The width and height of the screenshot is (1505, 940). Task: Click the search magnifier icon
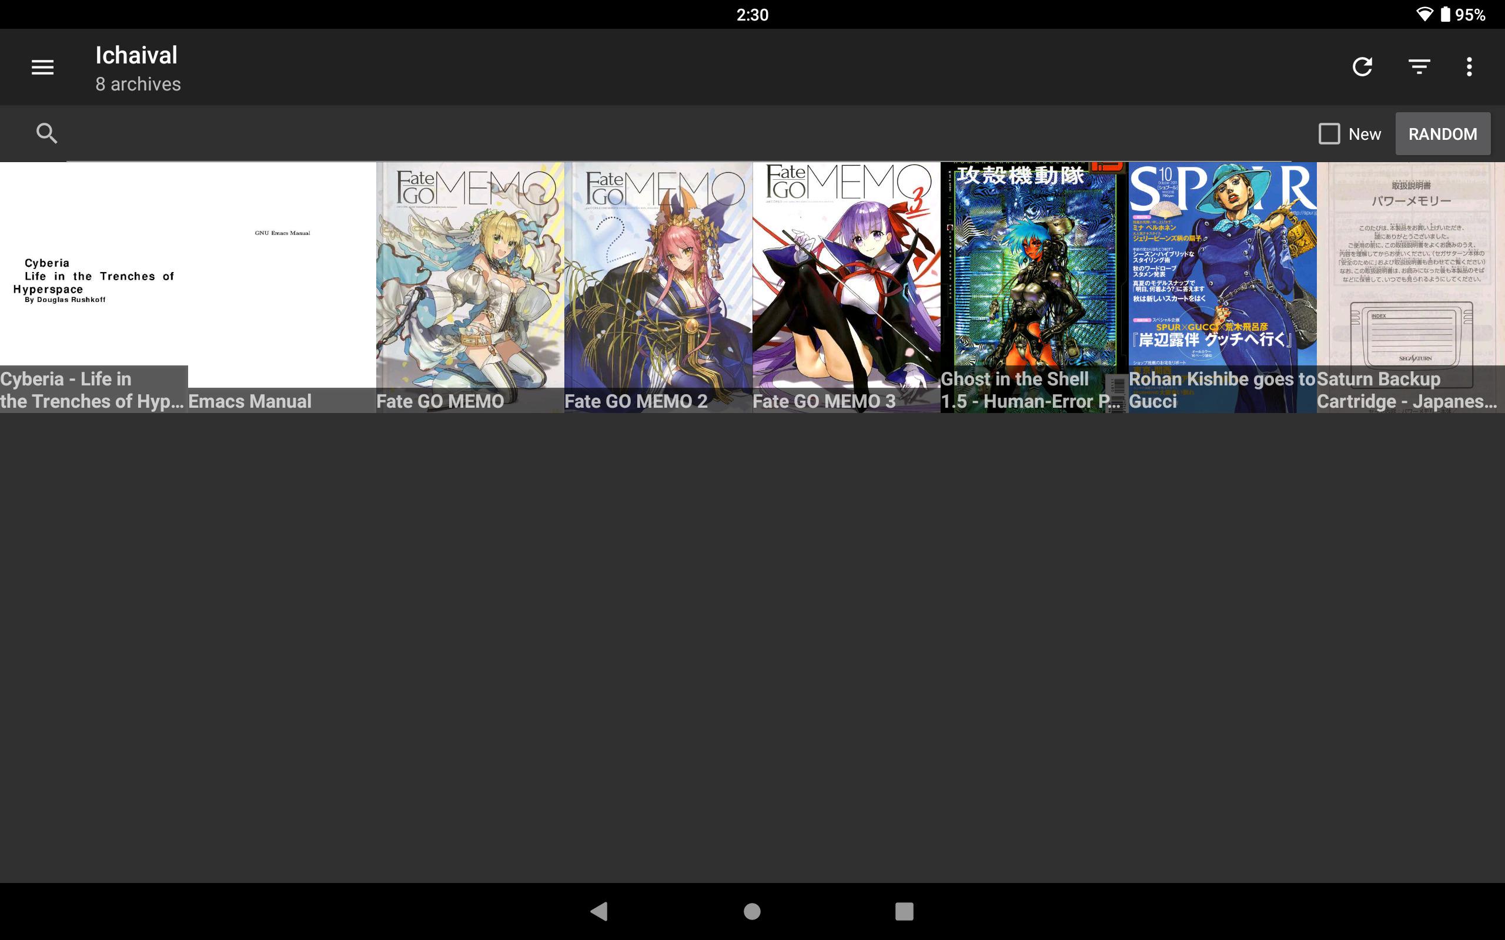pos(46,133)
